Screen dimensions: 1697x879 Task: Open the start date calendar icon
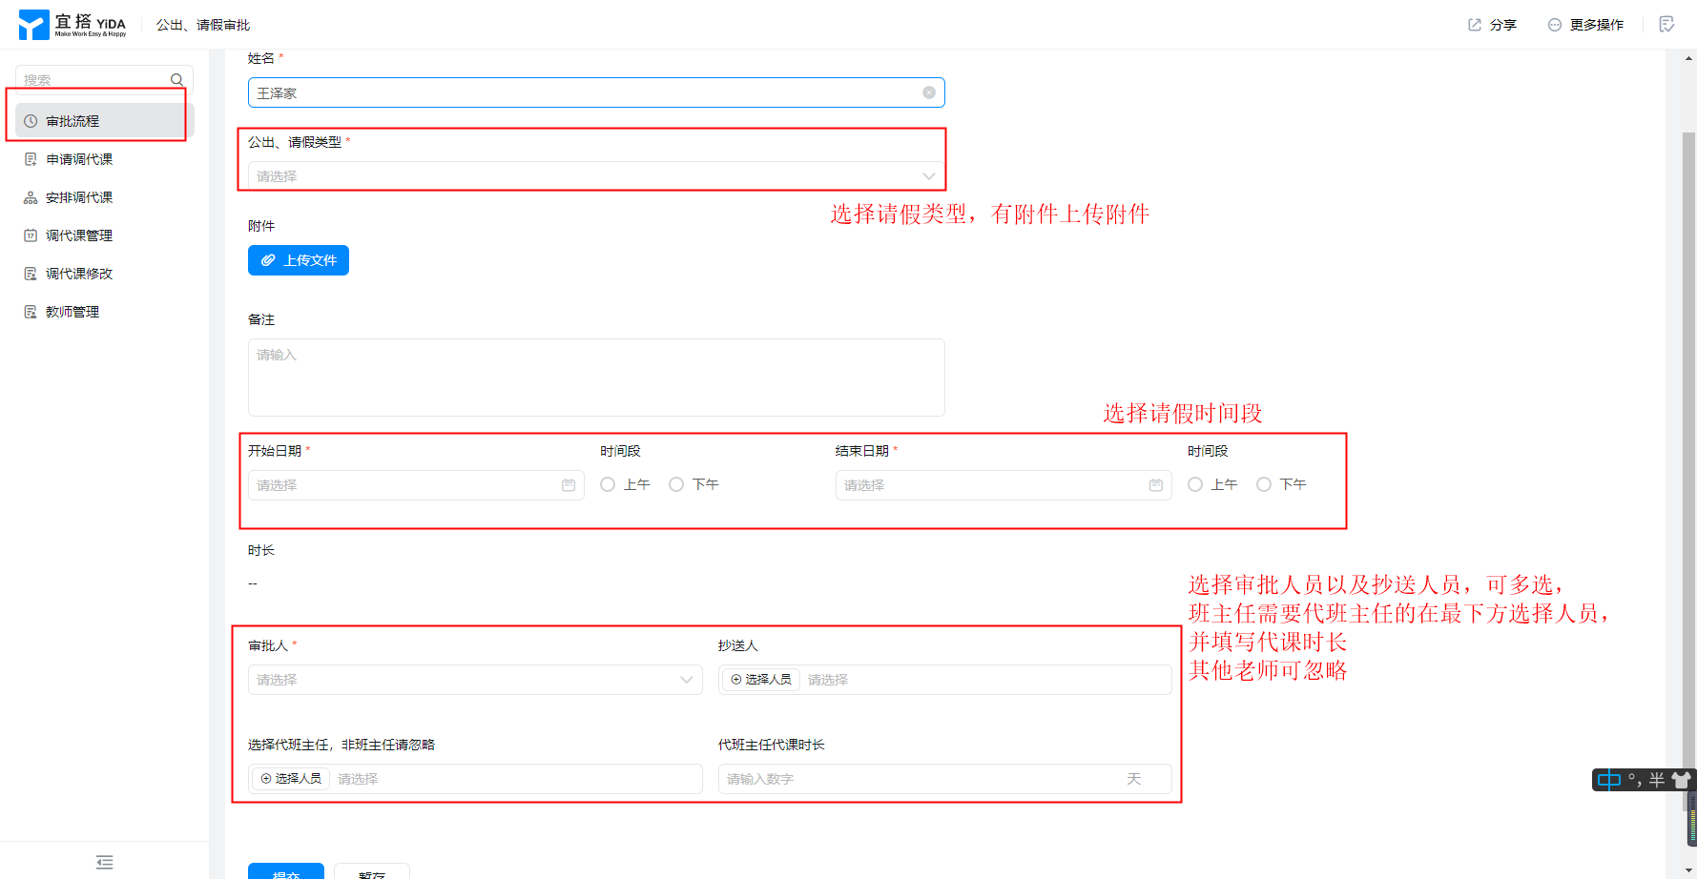click(x=569, y=485)
